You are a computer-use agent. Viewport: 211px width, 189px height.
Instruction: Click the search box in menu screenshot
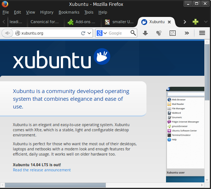click(x=186, y=94)
